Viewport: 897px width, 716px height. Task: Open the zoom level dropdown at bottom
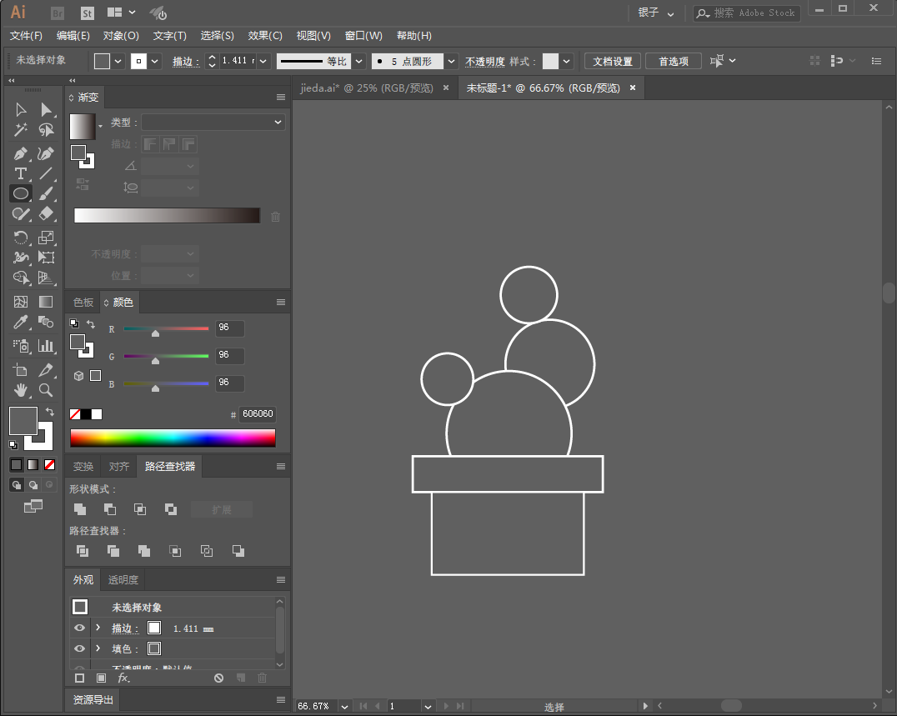coord(344,706)
